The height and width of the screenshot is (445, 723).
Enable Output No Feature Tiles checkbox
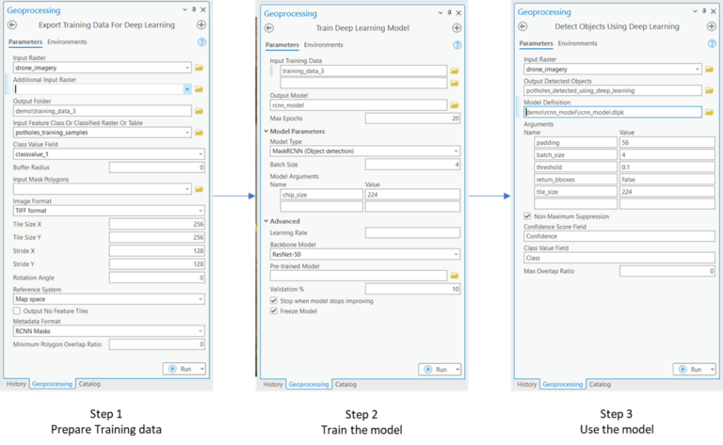[x=17, y=310]
